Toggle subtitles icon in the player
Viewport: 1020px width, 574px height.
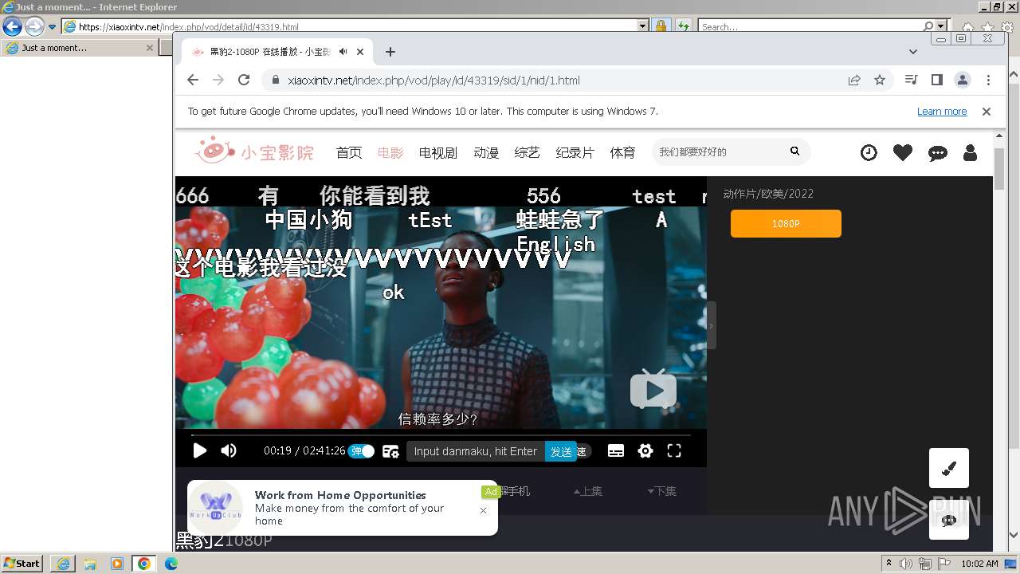click(616, 450)
